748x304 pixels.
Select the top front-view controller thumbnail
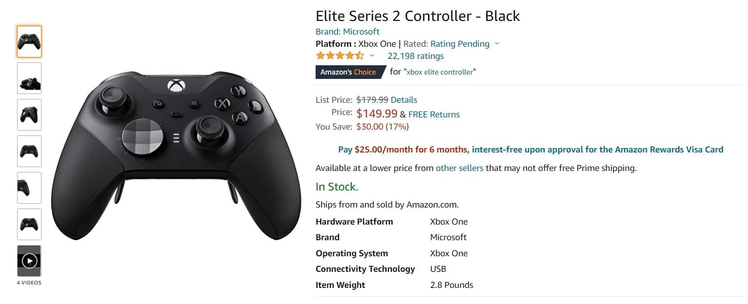pyautogui.click(x=29, y=41)
